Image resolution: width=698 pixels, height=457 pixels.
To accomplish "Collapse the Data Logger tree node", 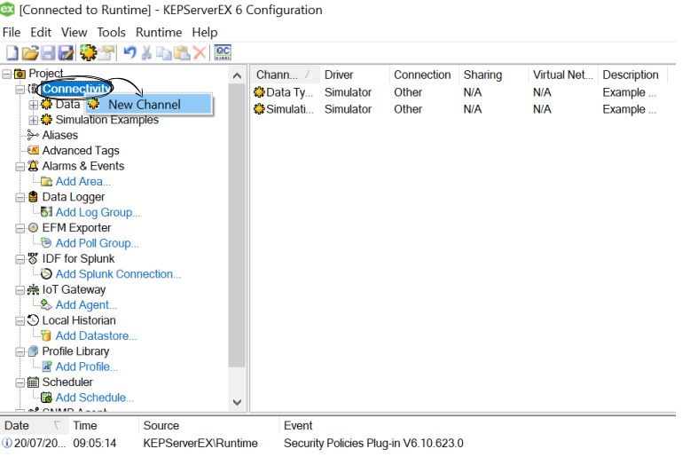I will [20, 197].
